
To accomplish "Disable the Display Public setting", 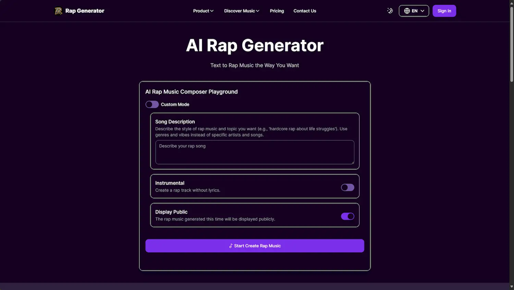I will [347, 216].
